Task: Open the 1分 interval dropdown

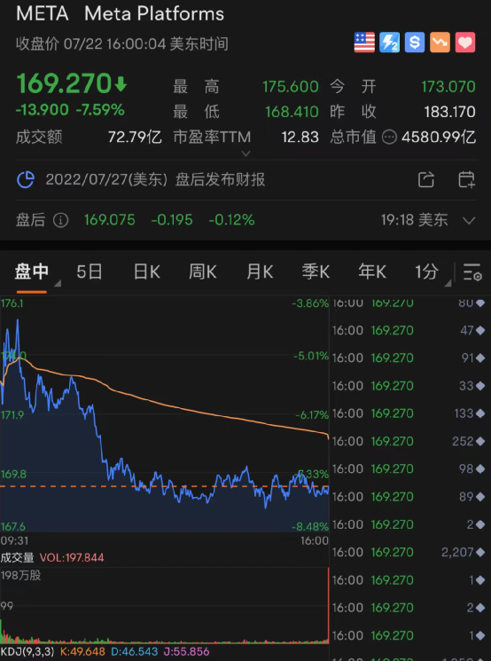Action: (x=433, y=272)
